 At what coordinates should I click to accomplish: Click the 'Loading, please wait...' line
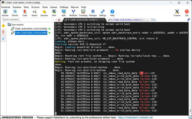pos(72,41)
